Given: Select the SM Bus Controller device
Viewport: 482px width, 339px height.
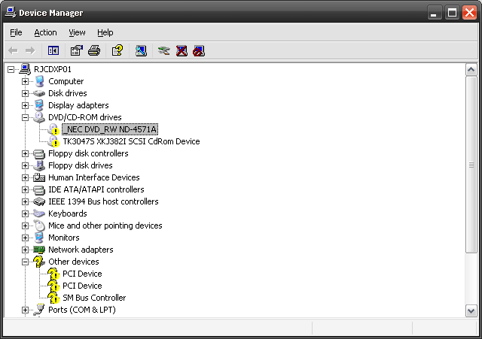Looking at the screenshot, I should tap(93, 298).
